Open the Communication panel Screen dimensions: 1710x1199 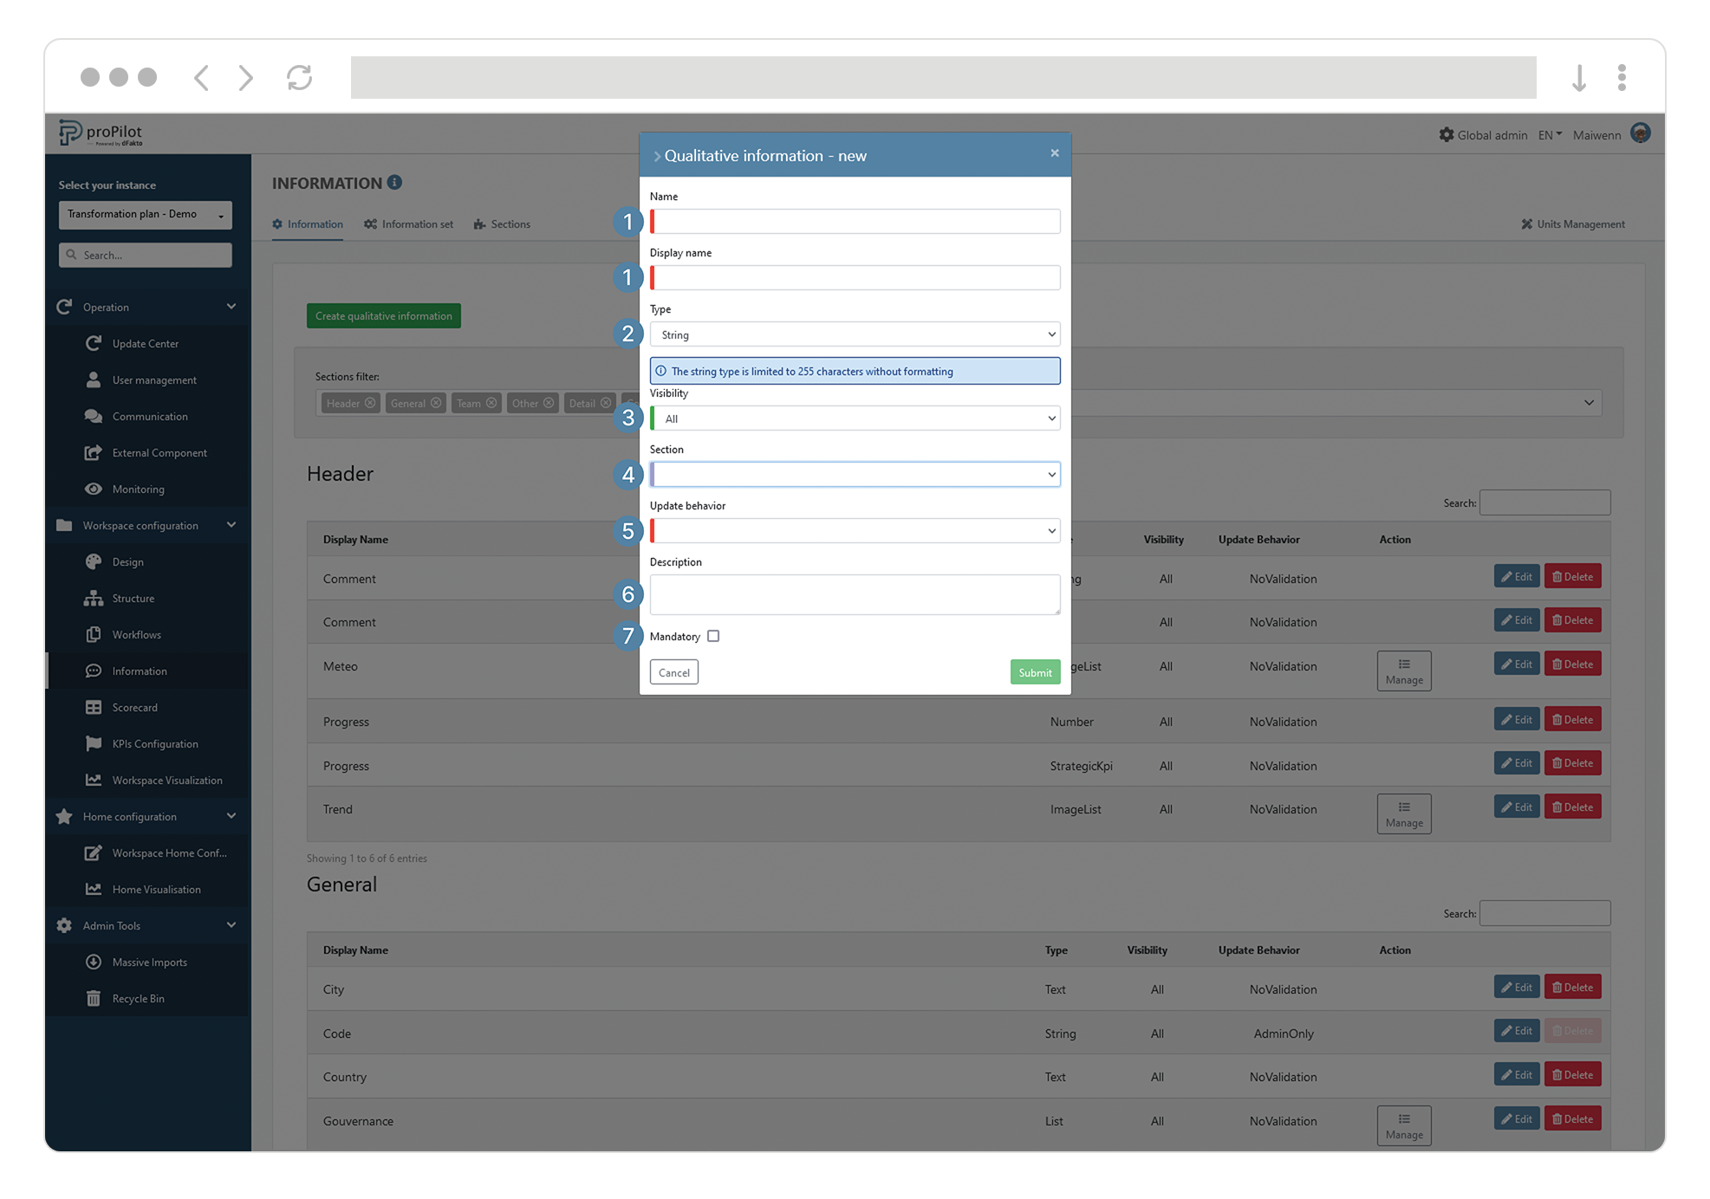tap(148, 416)
